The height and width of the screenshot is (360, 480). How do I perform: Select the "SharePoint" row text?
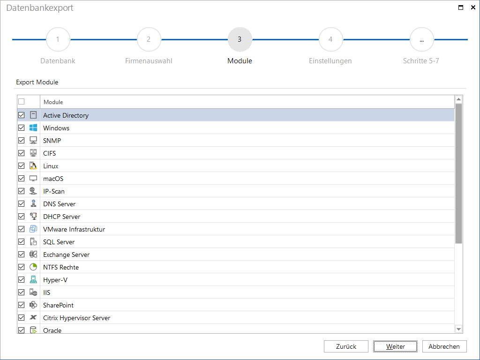click(58, 305)
